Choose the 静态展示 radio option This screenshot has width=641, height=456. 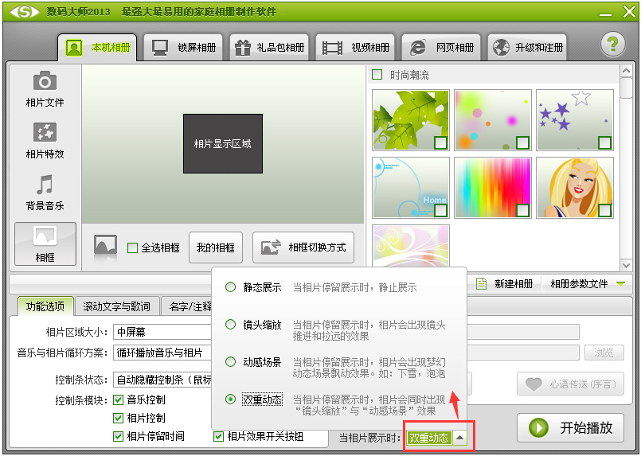pyautogui.click(x=230, y=287)
